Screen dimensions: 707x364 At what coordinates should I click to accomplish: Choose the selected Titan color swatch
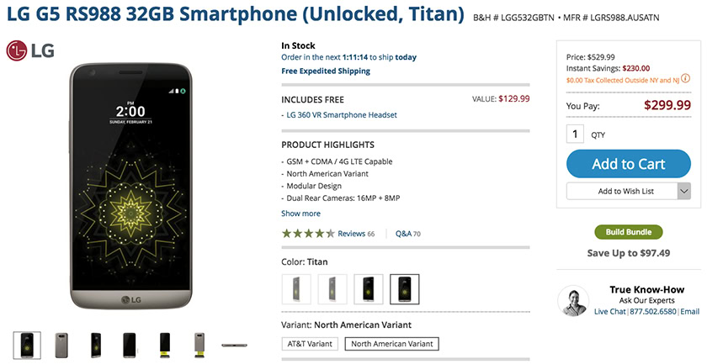point(405,289)
